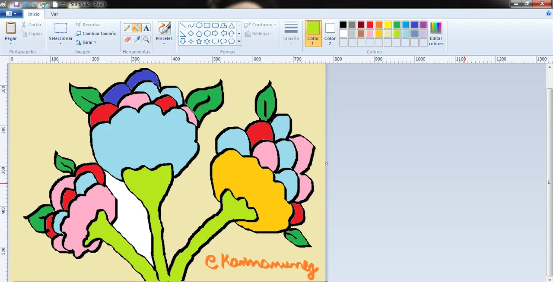Screen dimensions: 553x282
Task: Choose the Four-point star shape
Action: pos(191,41)
